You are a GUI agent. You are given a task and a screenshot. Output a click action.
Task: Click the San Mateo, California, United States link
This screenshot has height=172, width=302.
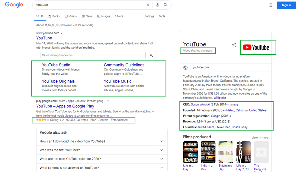point(243,111)
